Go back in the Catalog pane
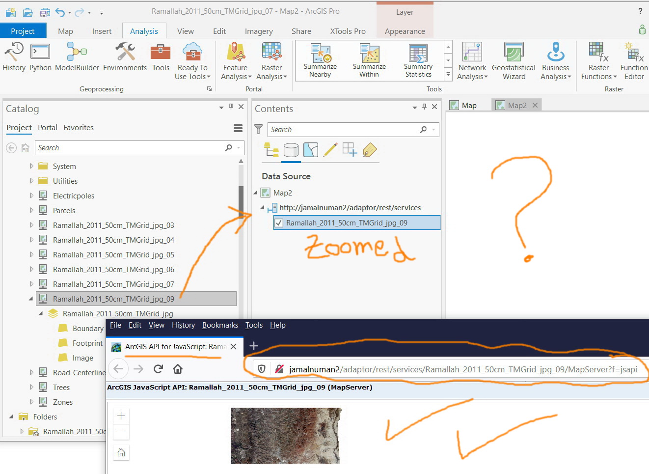 click(12, 148)
